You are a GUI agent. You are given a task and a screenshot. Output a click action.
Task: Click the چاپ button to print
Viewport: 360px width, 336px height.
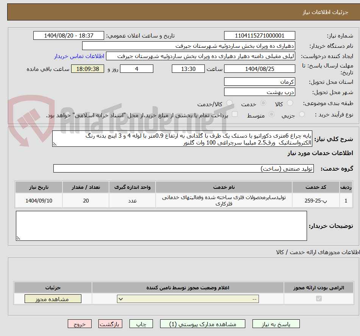(141, 323)
